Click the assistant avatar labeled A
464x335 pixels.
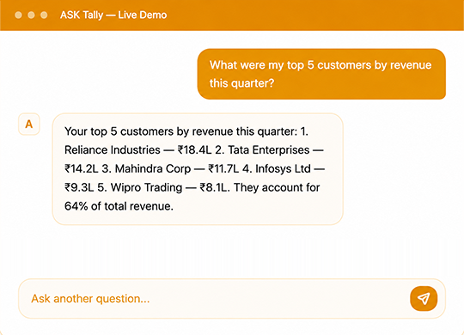(x=29, y=124)
